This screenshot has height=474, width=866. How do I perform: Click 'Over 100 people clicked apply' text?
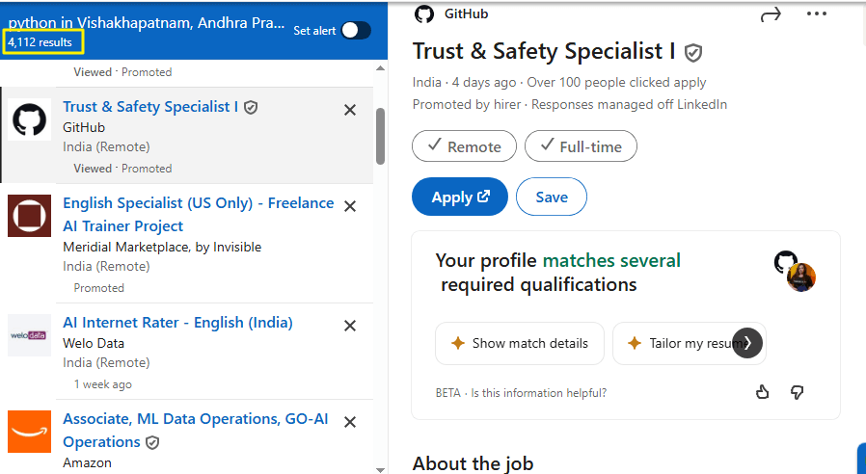pyautogui.click(x=616, y=82)
